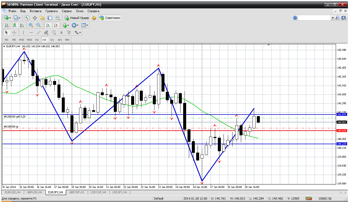Open the arrows objects tool
The image size is (349, 202).
click(76, 32)
